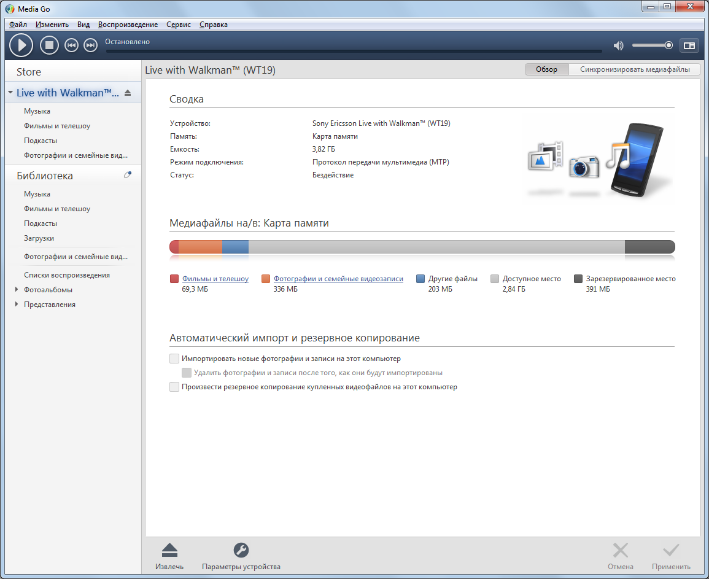Open the Справка menu
Image resolution: width=709 pixels, height=579 pixels.
tap(214, 25)
